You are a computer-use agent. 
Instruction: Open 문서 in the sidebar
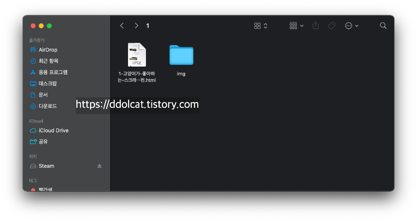43,95
